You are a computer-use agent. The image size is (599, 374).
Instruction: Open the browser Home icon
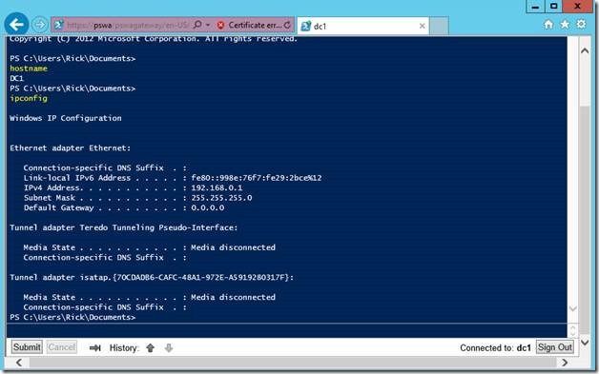(548, 25)
